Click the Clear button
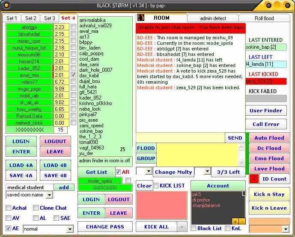 144,186
